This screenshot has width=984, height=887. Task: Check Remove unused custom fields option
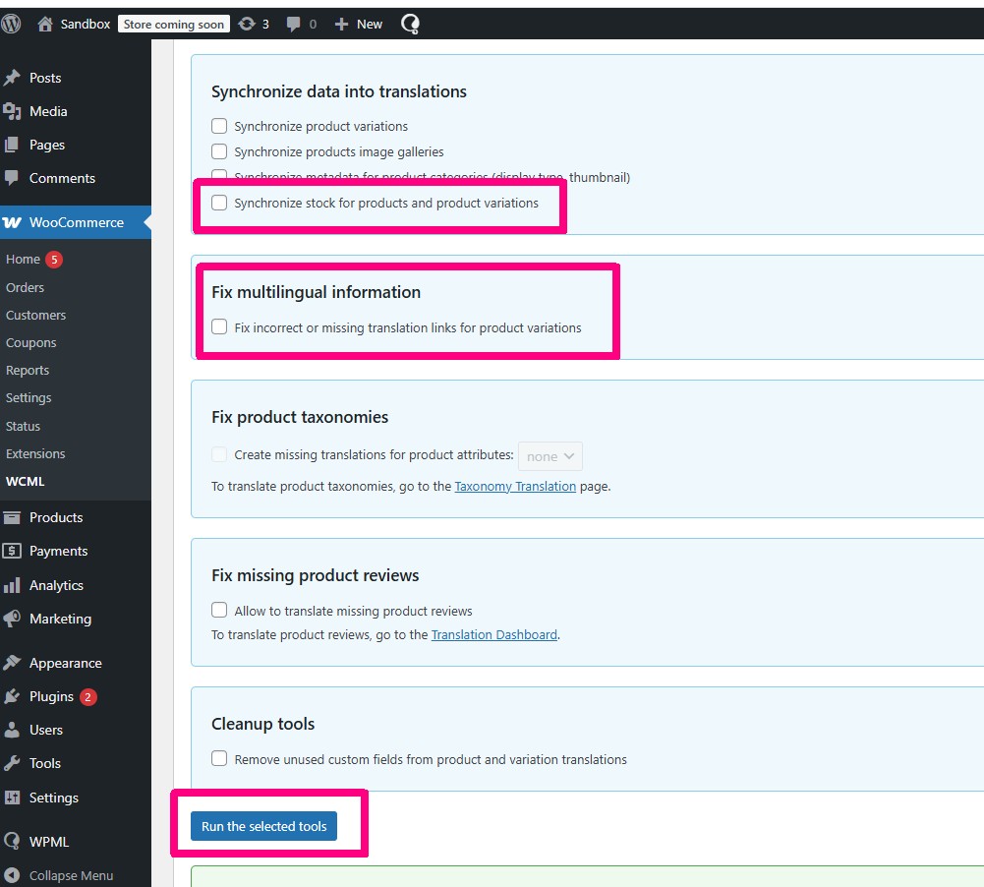[x=219, y=759]
